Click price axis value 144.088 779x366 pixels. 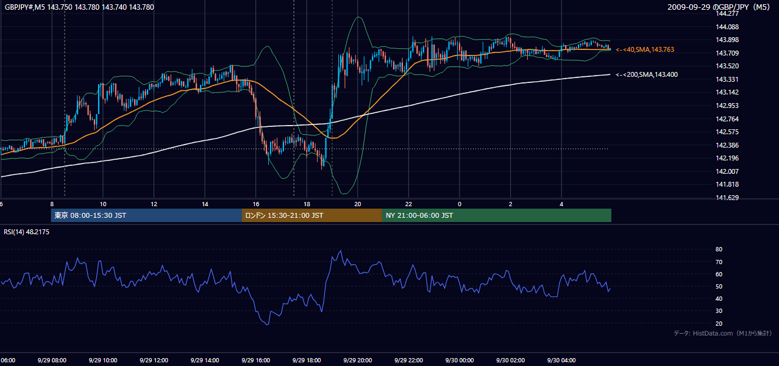coord(727,27)
